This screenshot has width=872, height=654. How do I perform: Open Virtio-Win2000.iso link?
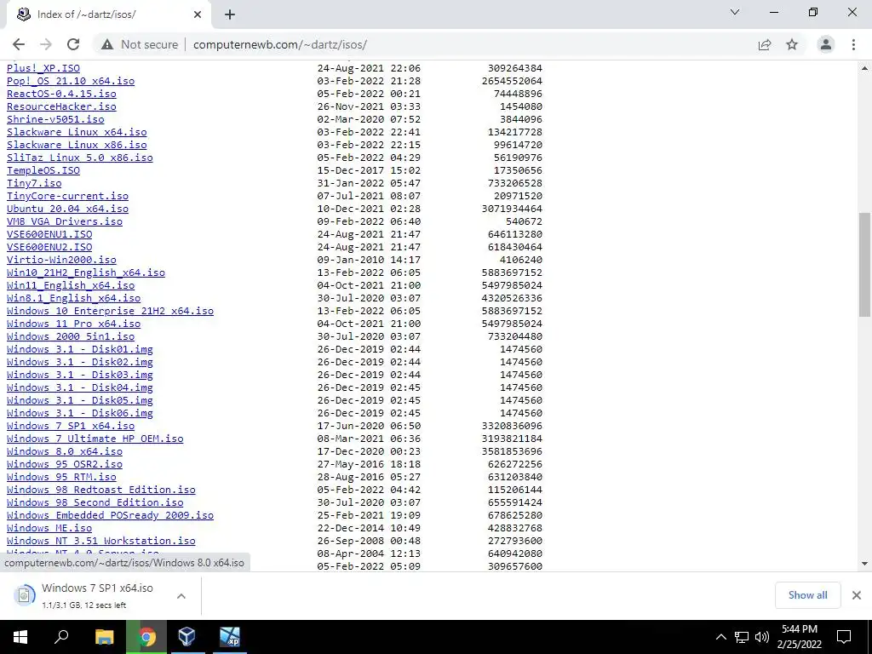pos(61,260)
